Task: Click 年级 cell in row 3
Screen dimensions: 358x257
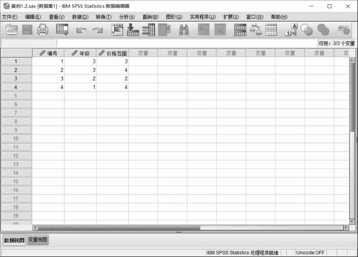Action: 80,79
